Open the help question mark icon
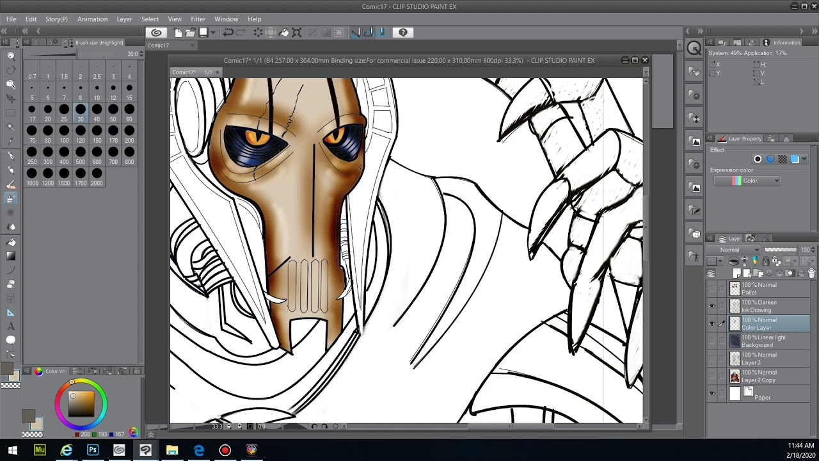The width and height of the screenshot is (819, 461). pyautogui.click(x=402, y=33)
